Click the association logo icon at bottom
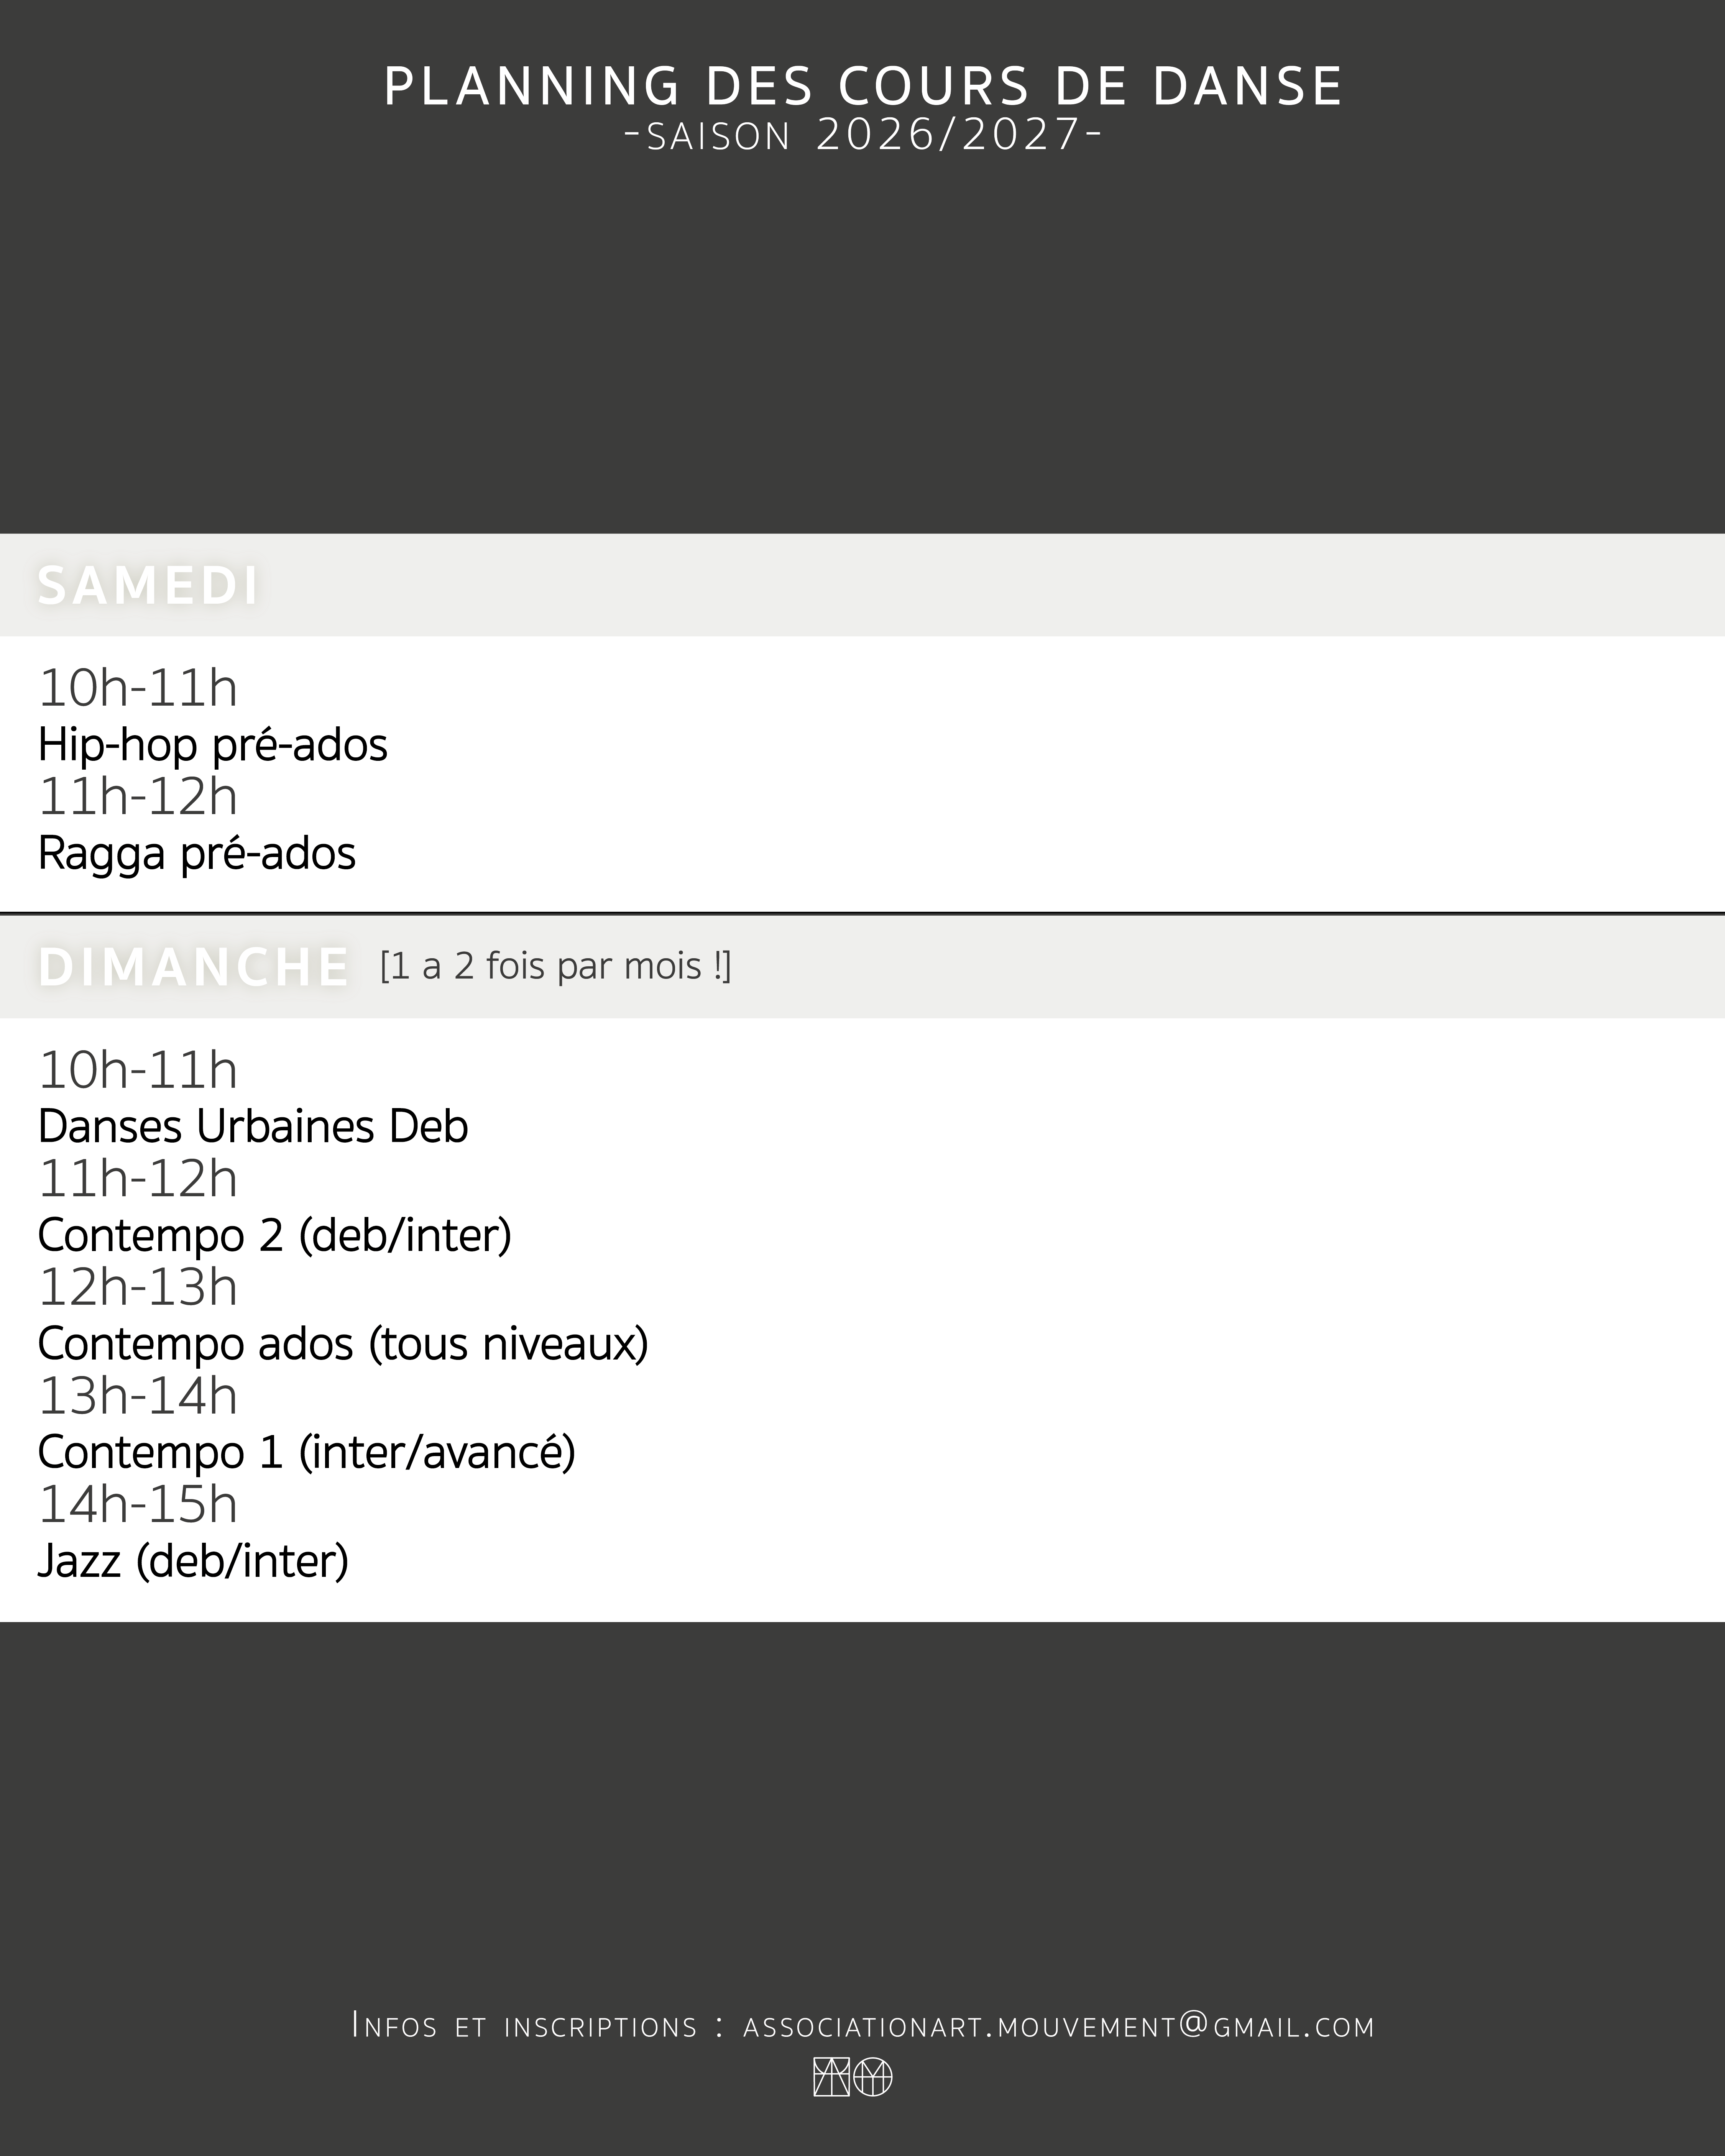The height and width of the screenshot is (2156, 1725). (x=853, y=2078)
